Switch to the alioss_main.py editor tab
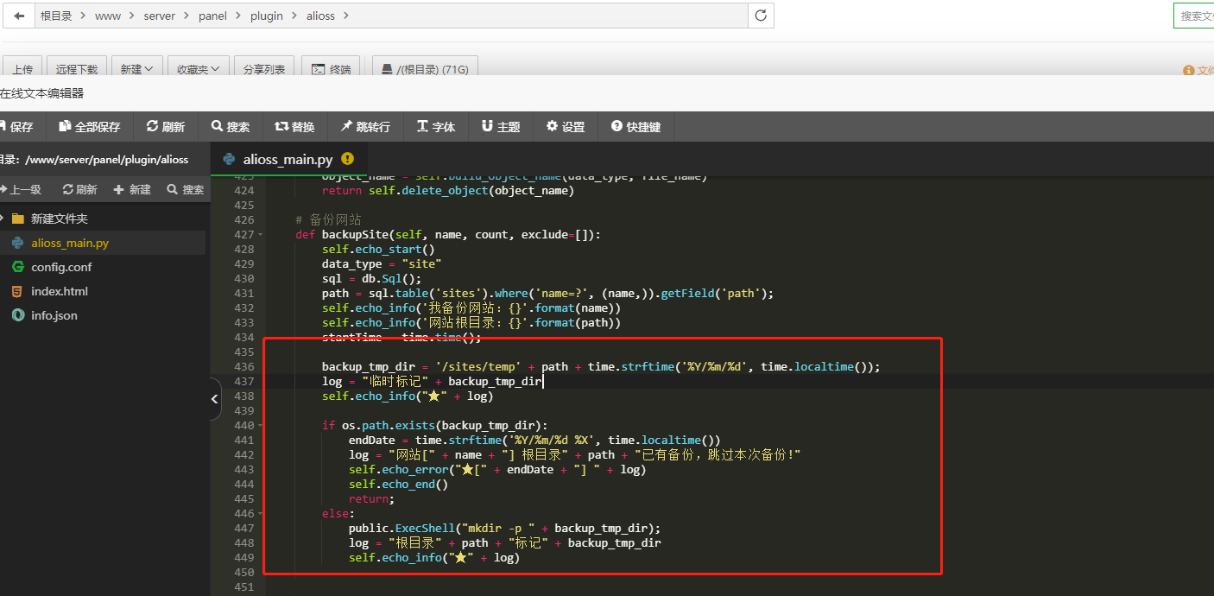This screenshot has width=1214, height=596. point(288,159)
